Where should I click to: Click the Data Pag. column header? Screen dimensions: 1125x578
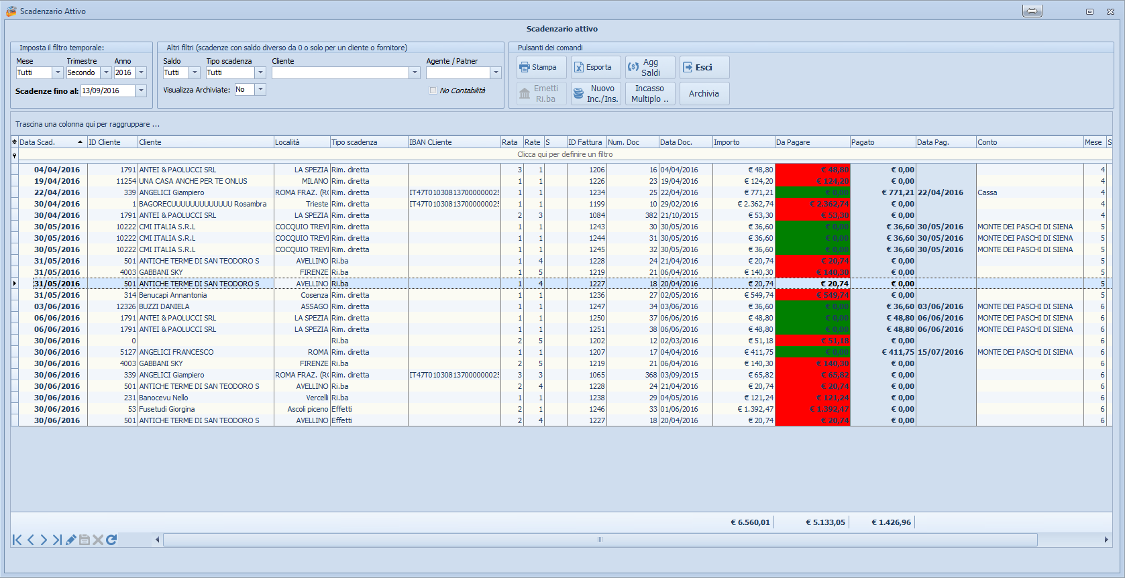[946, 142]
